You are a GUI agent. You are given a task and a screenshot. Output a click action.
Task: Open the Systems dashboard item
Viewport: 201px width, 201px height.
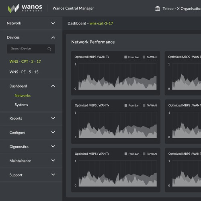pos(21,105)
